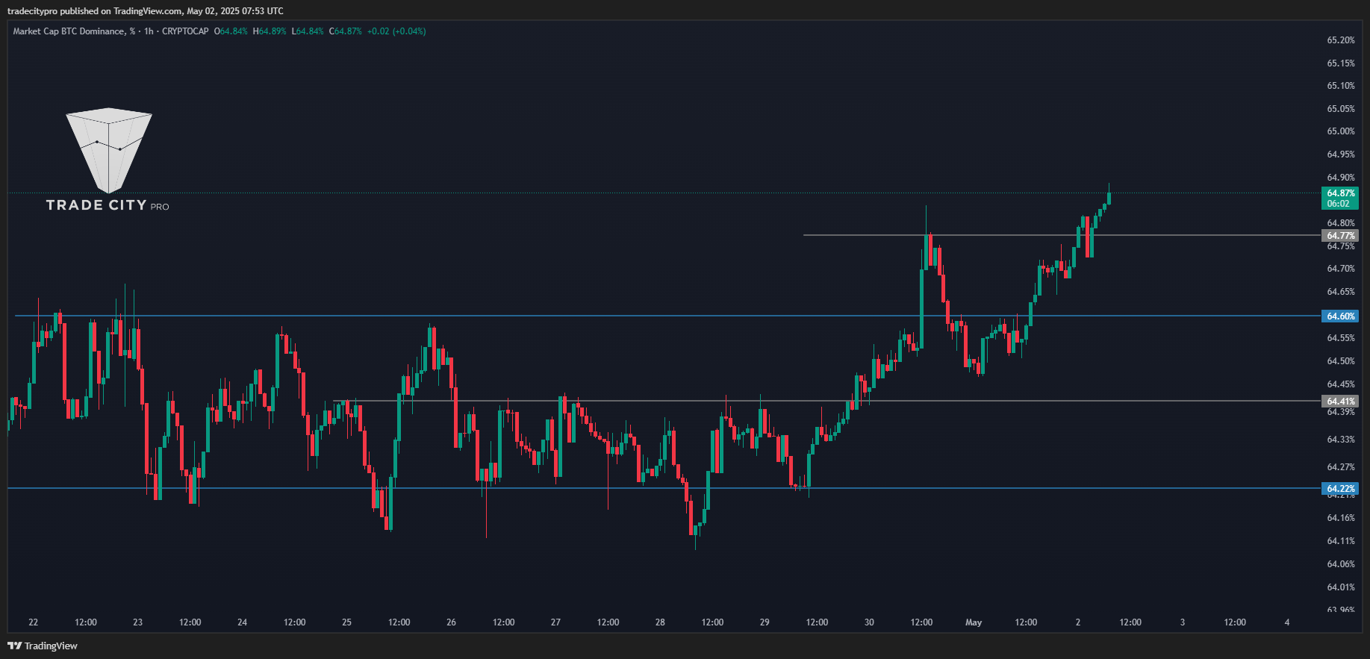Select the Market Cap BTC Dominance symbol title
1370x659 pixels.
pos(74,31)
